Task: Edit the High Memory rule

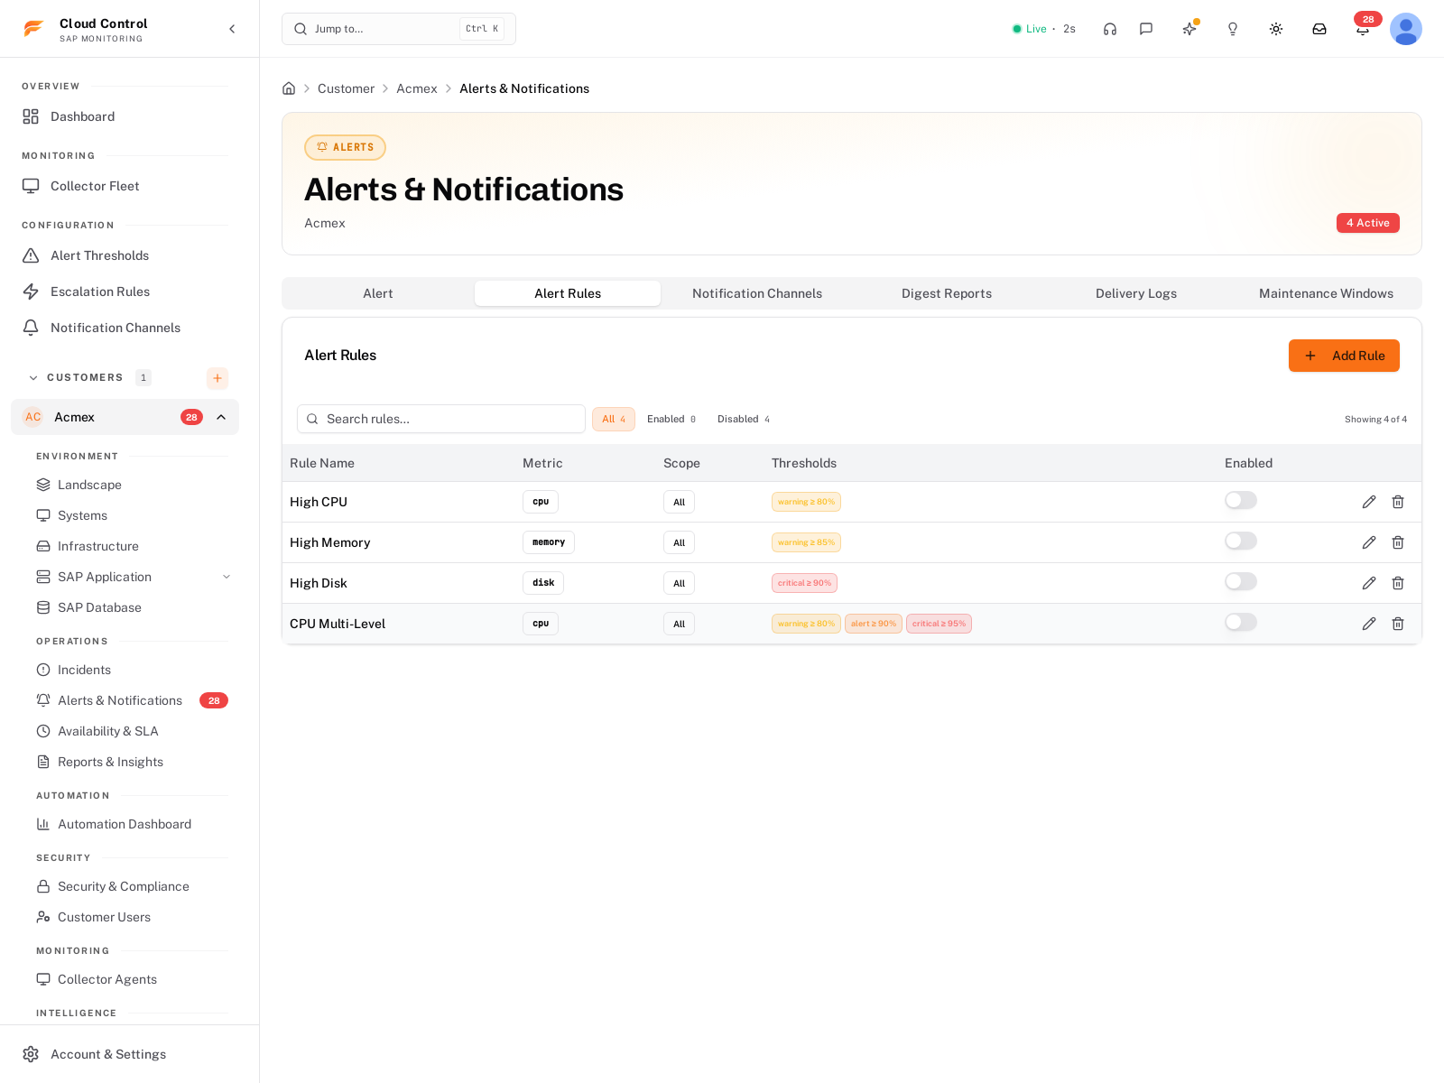Action: click(1369, 542)
